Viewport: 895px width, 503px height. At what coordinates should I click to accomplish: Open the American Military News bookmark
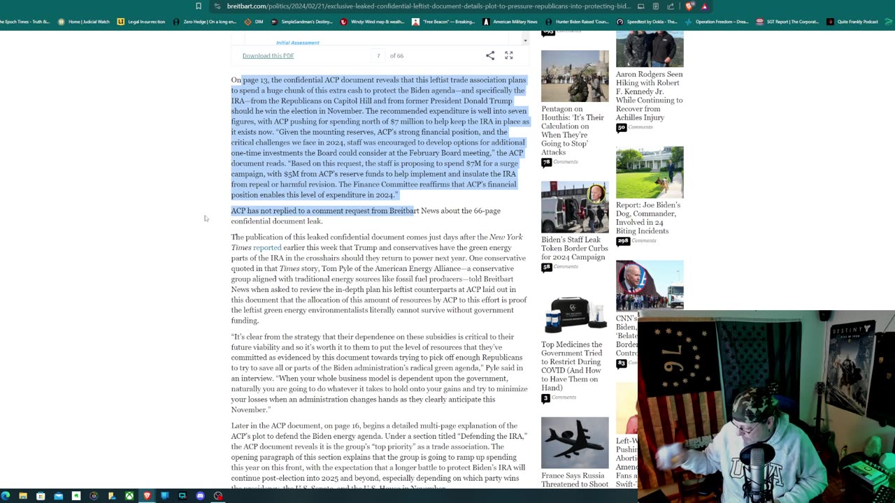point(510,22)
